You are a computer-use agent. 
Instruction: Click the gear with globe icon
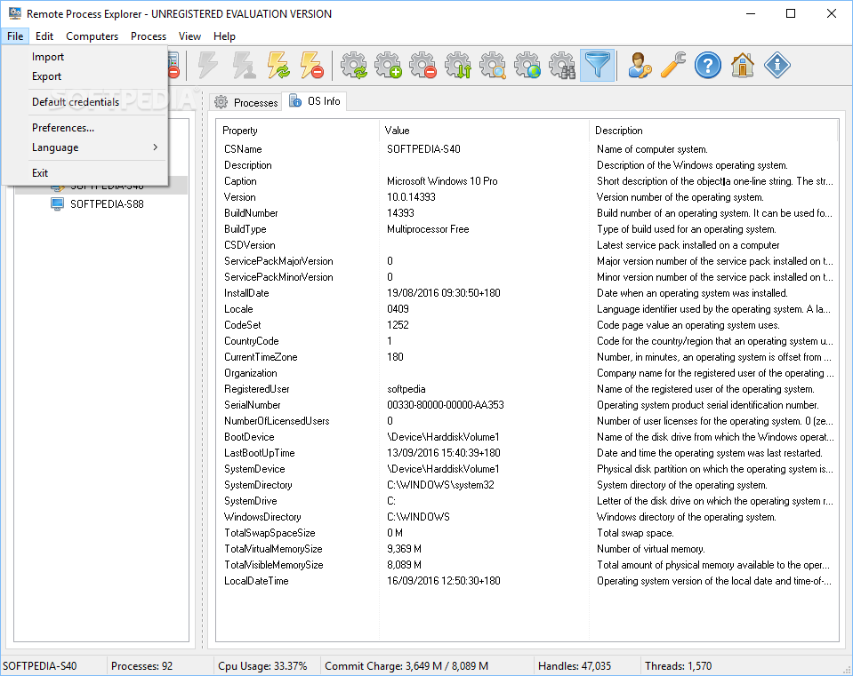(527, 66)
